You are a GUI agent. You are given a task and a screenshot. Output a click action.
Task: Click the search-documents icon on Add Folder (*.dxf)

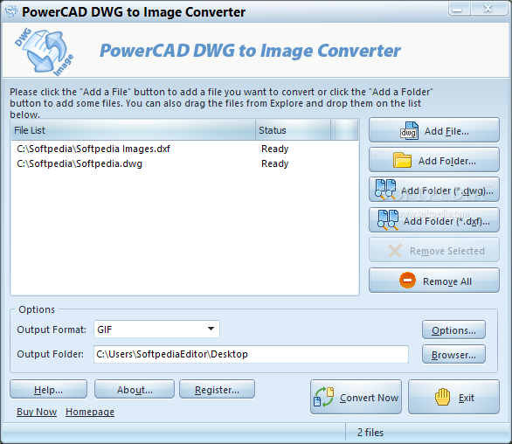pos(388,220)
